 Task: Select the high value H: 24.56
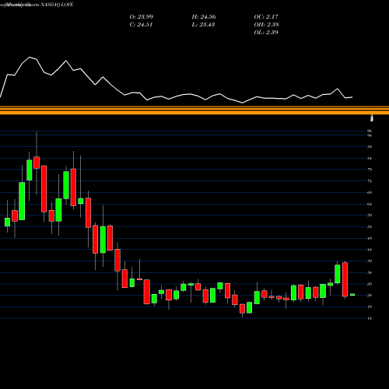click(x=204, y=17)
